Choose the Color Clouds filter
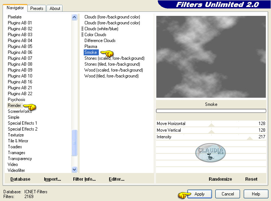The height and width of the screenshot is (201, 271). click(x=95, y=35)
